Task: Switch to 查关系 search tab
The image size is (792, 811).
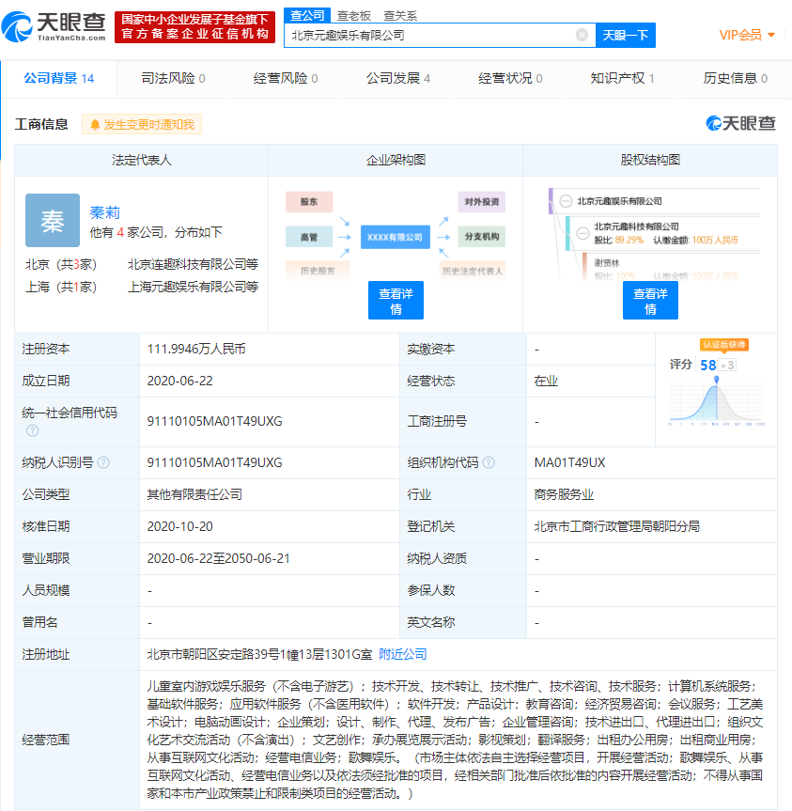Action: [400, 16]
